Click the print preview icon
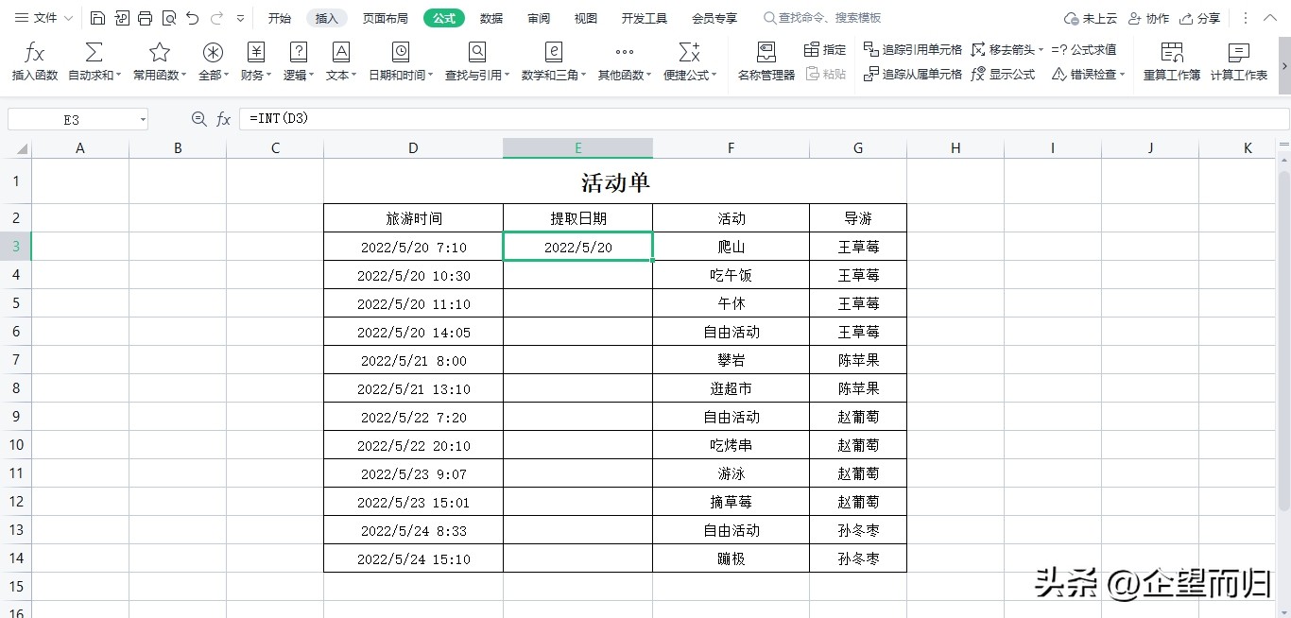 [x=169, y=18]
